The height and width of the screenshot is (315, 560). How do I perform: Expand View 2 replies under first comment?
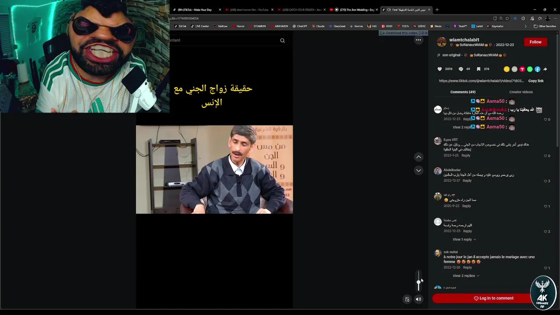tap(462, 127)
